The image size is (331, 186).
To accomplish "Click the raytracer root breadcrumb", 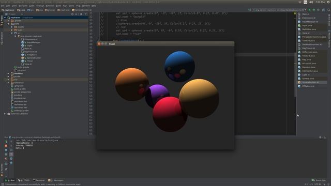I will pos(8,10).
